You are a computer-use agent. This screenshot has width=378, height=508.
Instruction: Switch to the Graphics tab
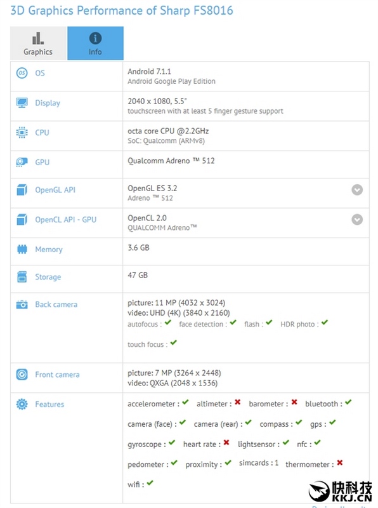click(37, 43)
